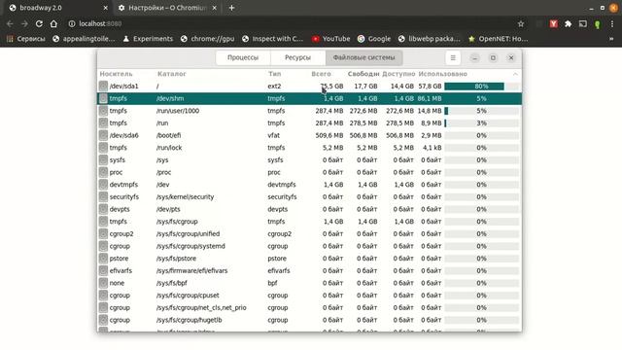Click the securityfs device icon
Viewport: 622px width, 350px height.
coord(103,196)
